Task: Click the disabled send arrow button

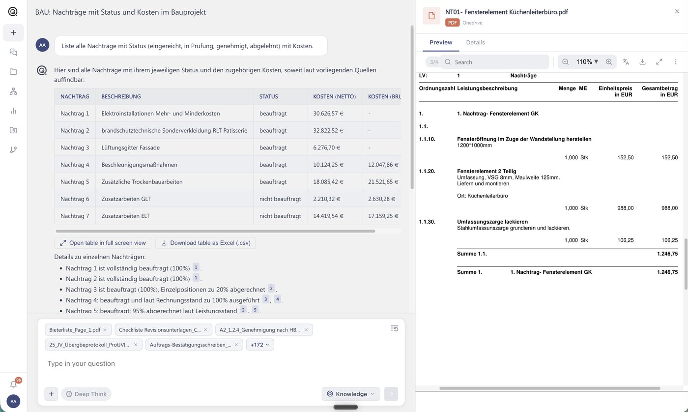Action: tap(391, 394)
